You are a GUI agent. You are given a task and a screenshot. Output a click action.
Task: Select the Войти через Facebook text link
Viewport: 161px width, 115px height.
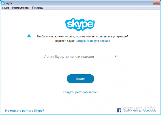140,110
